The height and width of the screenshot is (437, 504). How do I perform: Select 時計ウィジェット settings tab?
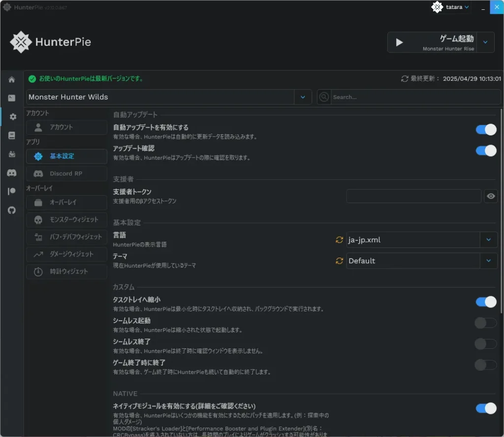click(x=66, y=271)
